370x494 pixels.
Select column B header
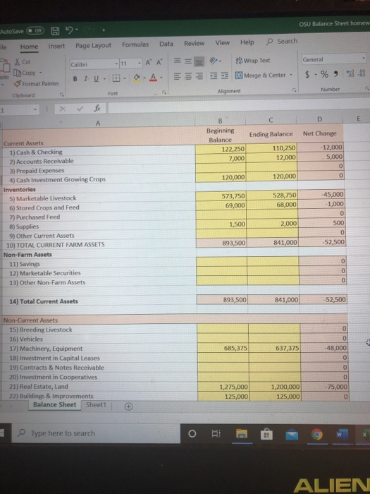click(x=220, y=121)
